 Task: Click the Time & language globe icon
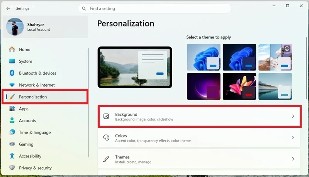(x=12, y=132)
